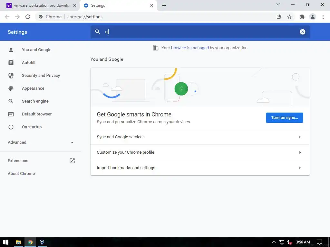This screenshot has height=247, width=330.
Task: Click the external link icon beside Extensions
Action: coord(72,161)
